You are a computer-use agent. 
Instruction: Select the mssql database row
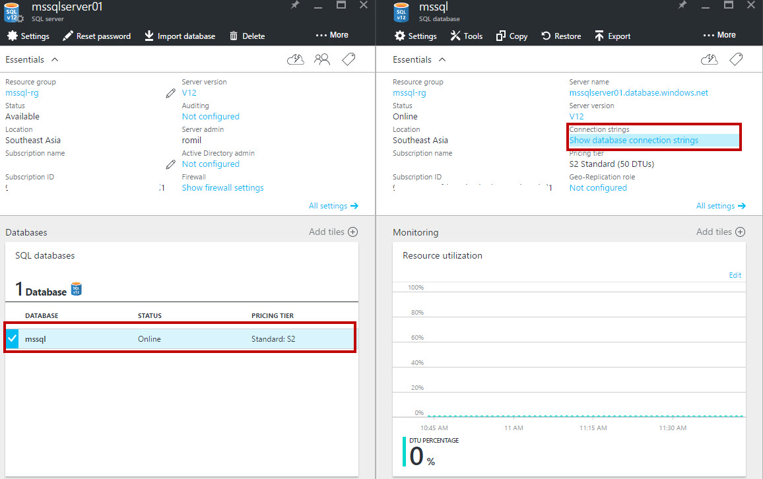(x=180, y=339)
